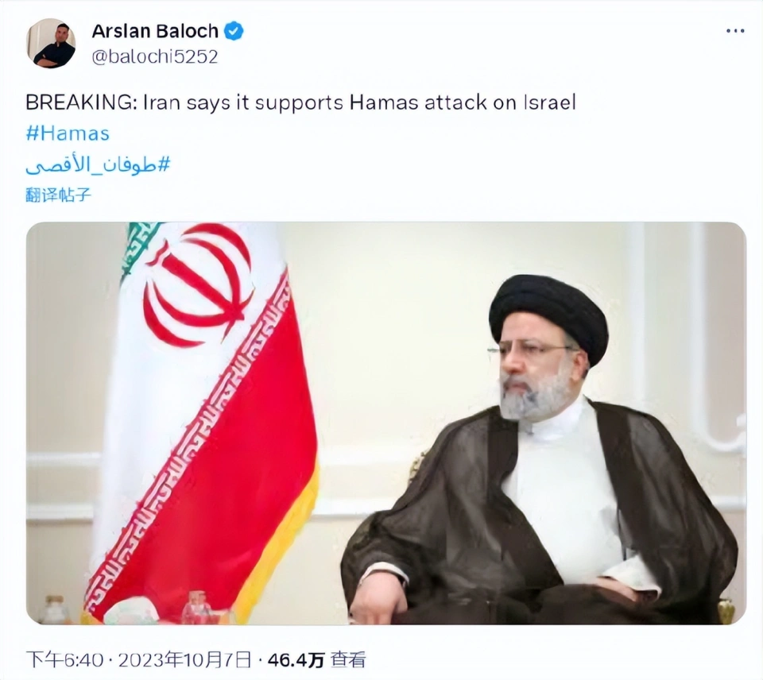Click the red emblem on the flag
Image resolution: width=763 pixels, height=680 pixels.
[199, 284]
